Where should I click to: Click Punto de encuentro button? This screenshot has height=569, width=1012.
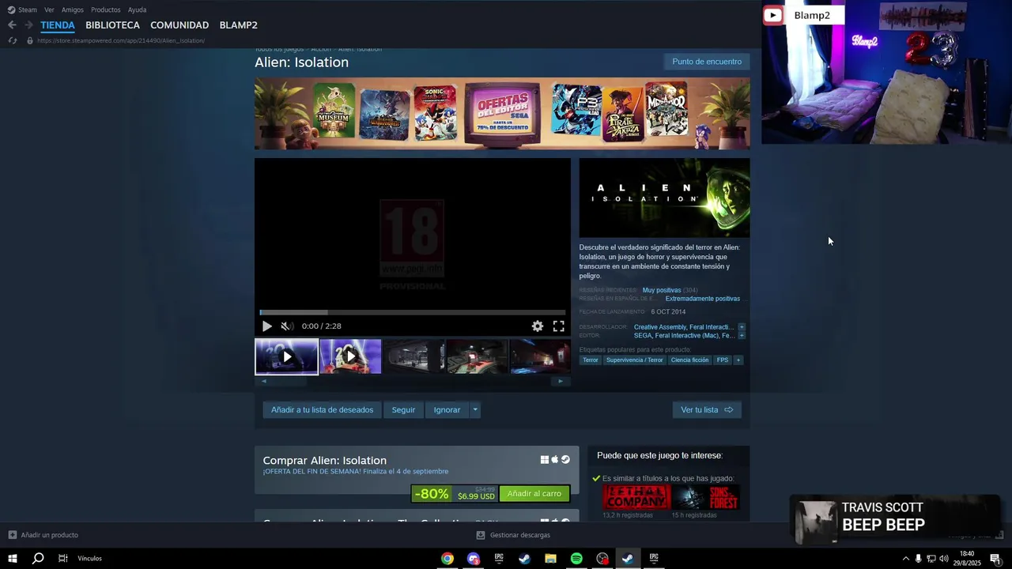(x=707, y=62)
